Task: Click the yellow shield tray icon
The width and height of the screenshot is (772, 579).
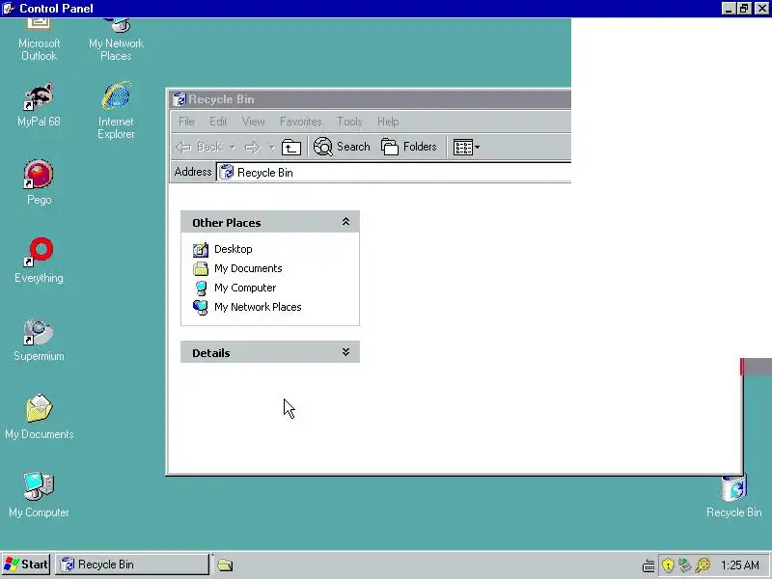Action: click(x=668, y=565)
